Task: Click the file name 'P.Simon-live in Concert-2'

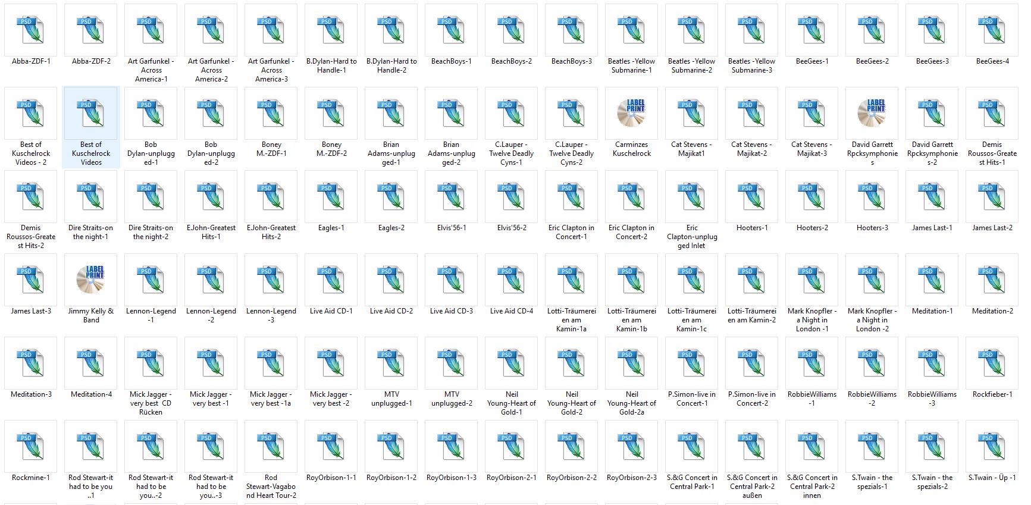Action: pyautogui.click(x=752, y=399)
